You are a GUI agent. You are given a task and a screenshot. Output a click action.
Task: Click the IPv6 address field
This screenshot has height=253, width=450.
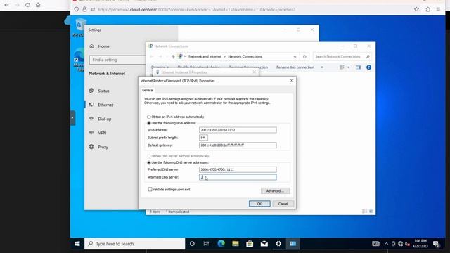pyautogui.click(x=238, y=130)
